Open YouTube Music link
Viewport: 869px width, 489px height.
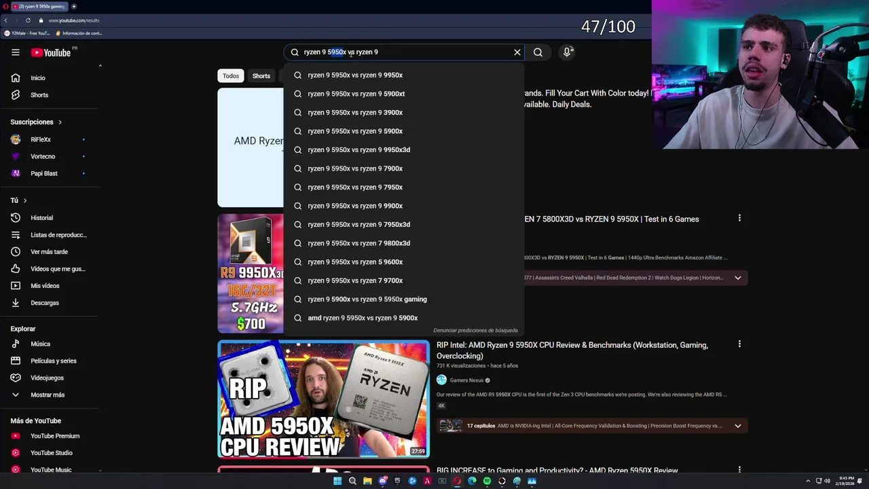click(51, 470)
